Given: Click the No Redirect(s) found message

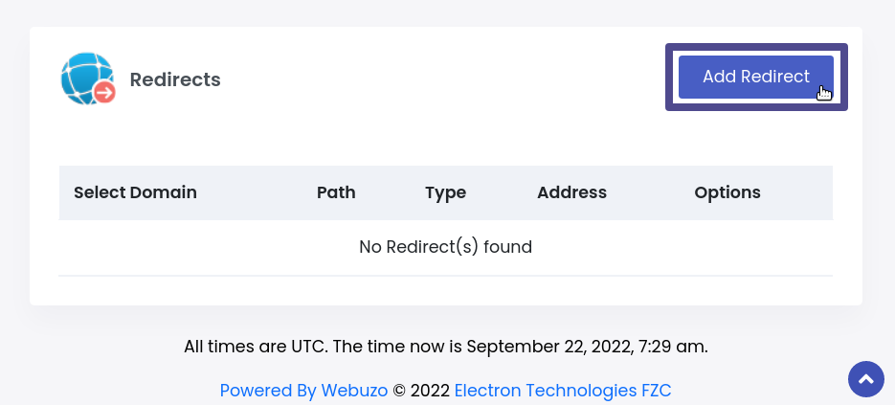Looking at the screenshot, I should (445, 247).
